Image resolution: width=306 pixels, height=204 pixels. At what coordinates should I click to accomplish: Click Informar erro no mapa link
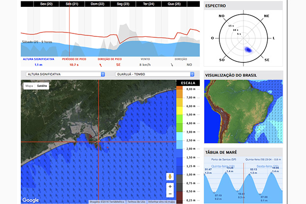161,202
